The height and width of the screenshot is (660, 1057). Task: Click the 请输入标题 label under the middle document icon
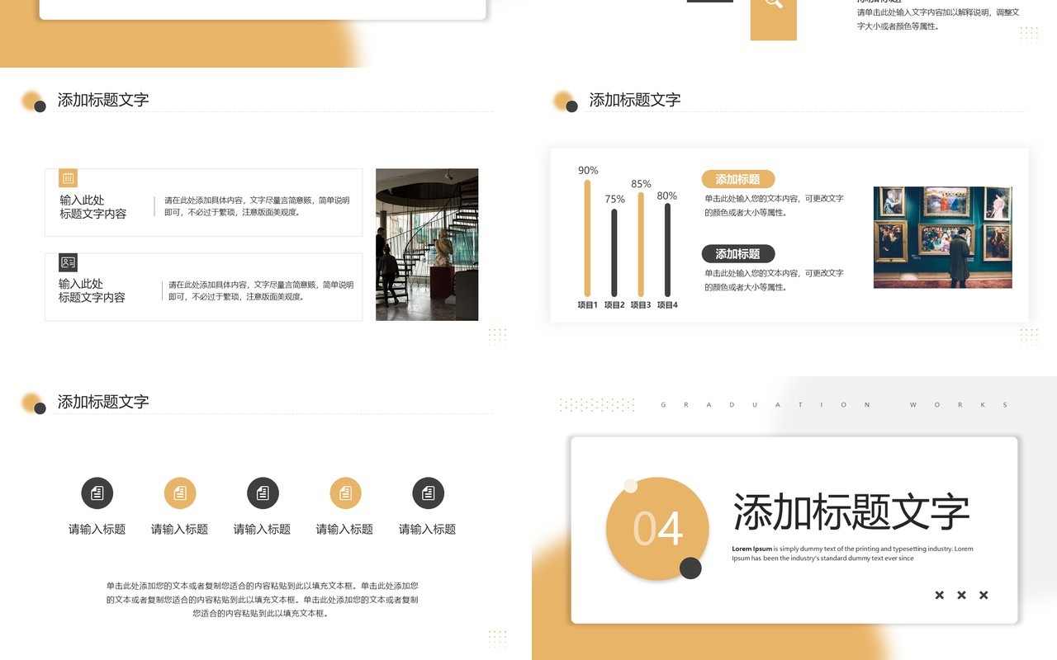[x=263, y=530]
